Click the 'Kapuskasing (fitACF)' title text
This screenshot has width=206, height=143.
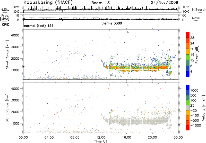pyautogui.click(x=48, y=3)
